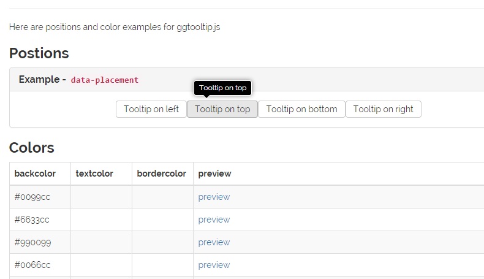Viewport: 484px width, 279px height.
Task: Select the "textcolor" column header
Action: (94, 174)
